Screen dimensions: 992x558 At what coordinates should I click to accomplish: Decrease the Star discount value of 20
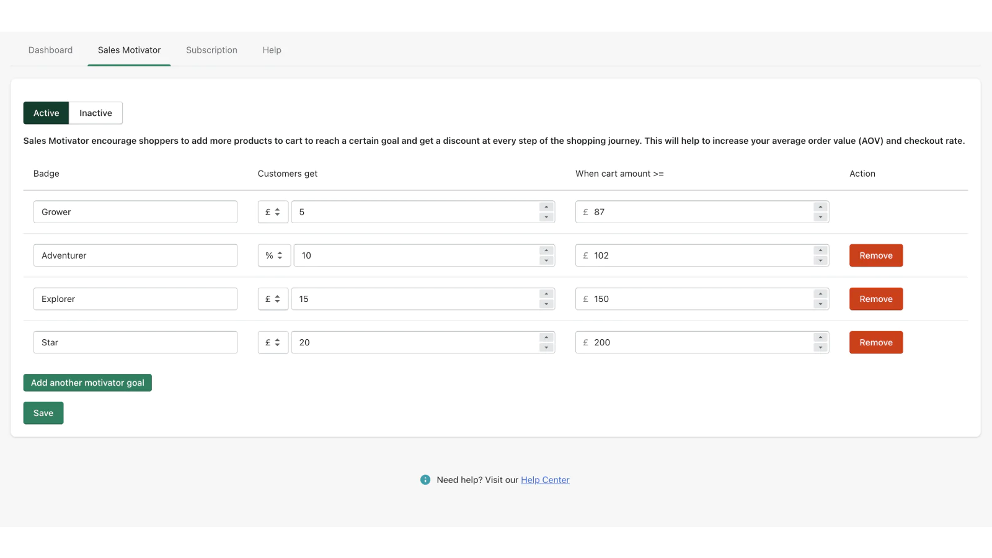[546, 347]
